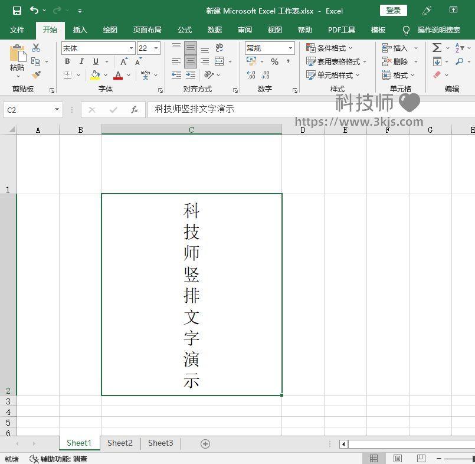The image size is (475, 464).
Task: Apply red font color A
Action: pos(118,75)
